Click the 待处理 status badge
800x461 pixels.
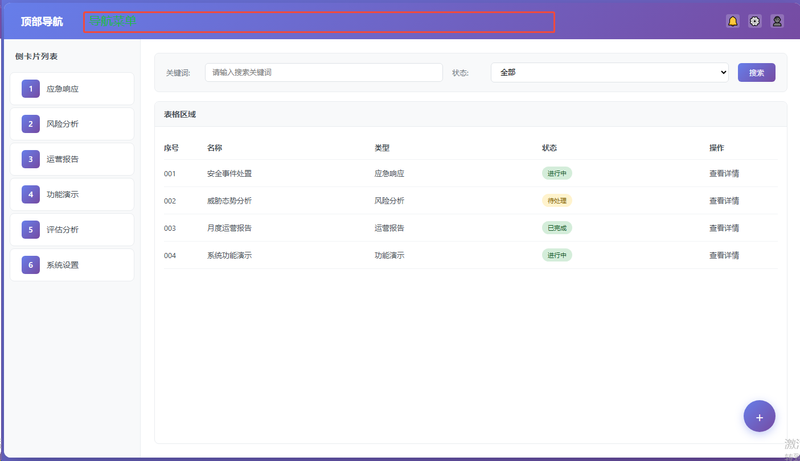tap(556, 201)
